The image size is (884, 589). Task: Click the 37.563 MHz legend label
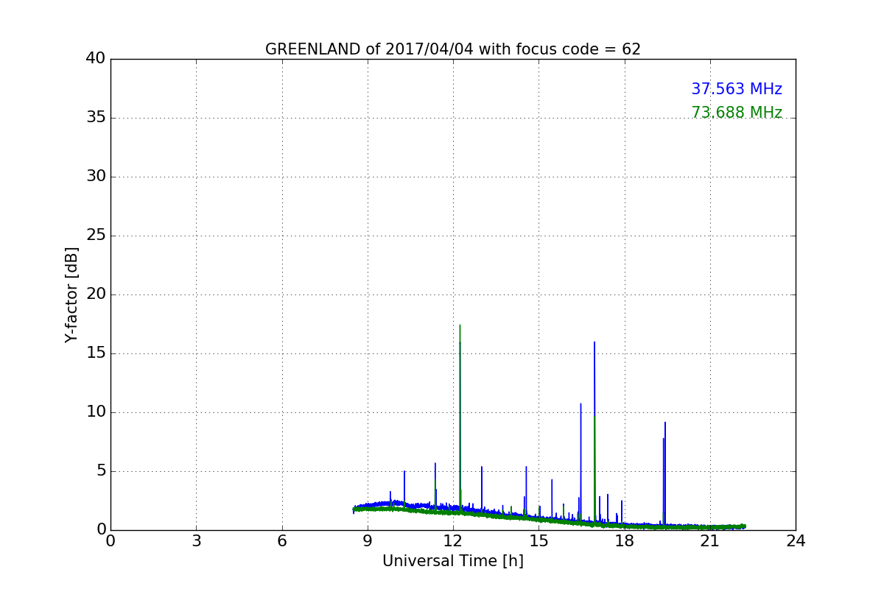click(736, 89)
